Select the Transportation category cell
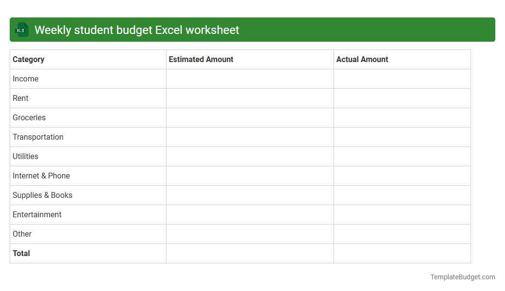The height and width of the screenshot is (291, 505). (38, 137)
